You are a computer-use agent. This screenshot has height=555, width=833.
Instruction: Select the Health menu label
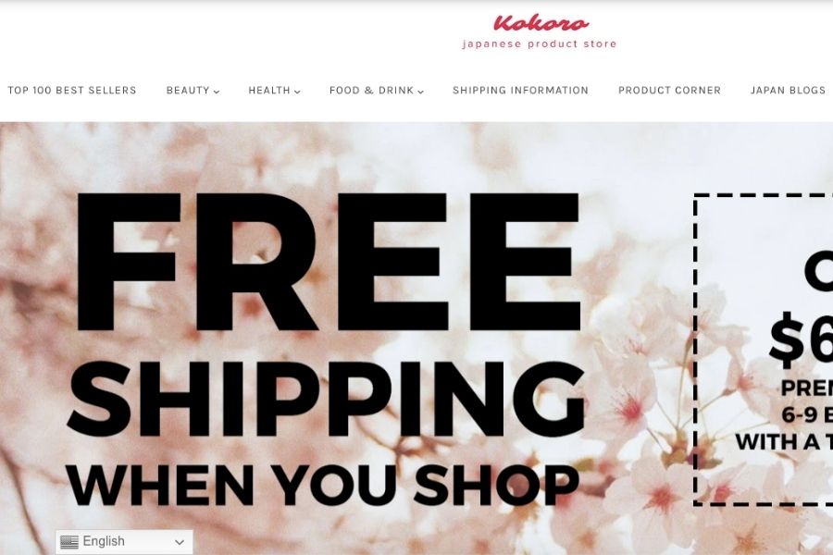click(x=268, y=91)
